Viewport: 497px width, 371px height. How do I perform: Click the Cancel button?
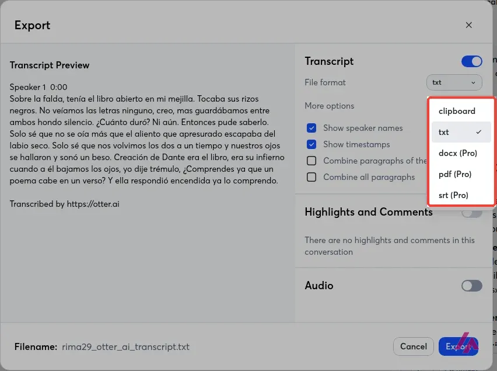(x=414, y=346)
